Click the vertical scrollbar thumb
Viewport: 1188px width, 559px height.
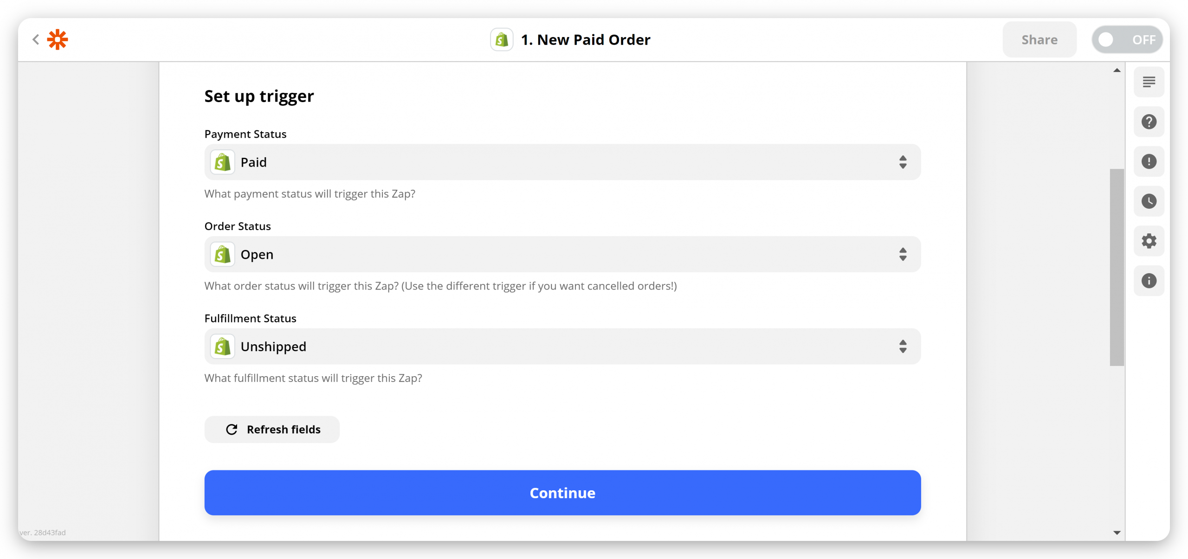[1117, 267]
